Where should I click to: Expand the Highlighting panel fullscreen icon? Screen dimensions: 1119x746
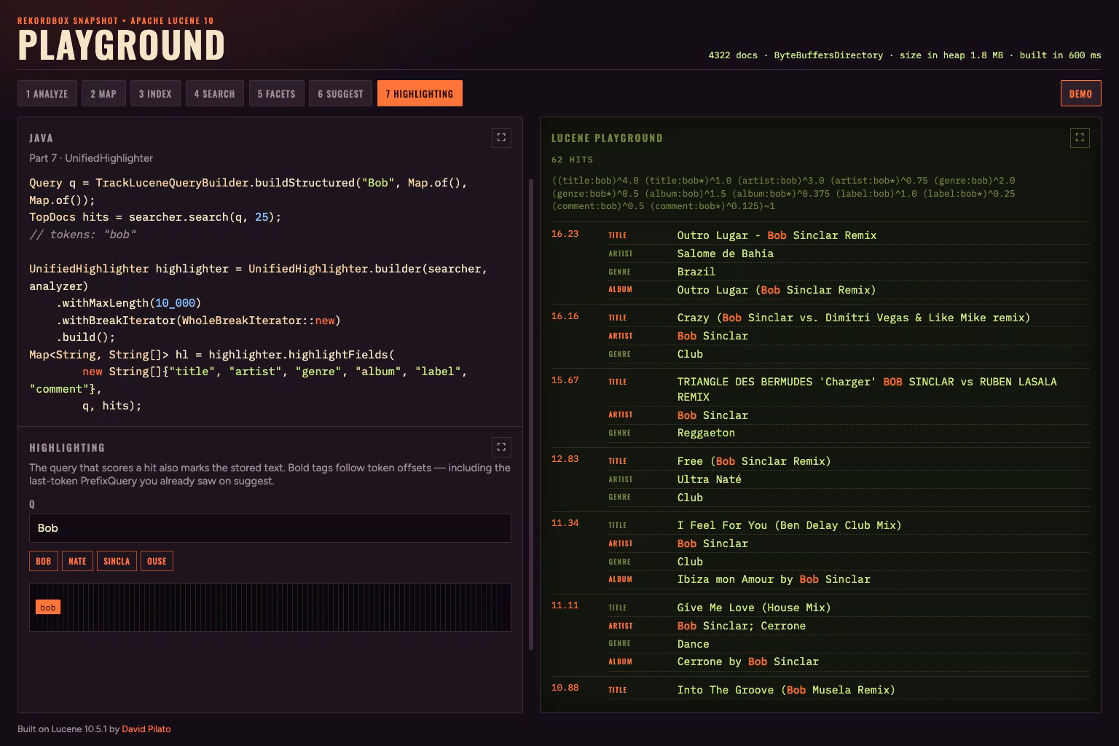(501, 447)
